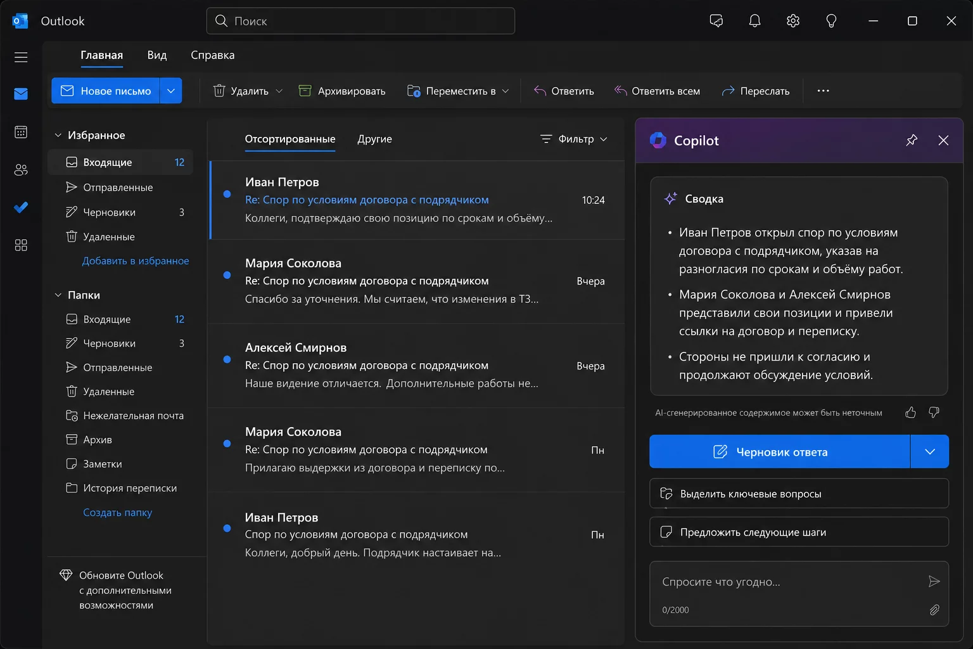Focus the Поиск search field
The image size is (973, 649).
(x=360, y=21)
